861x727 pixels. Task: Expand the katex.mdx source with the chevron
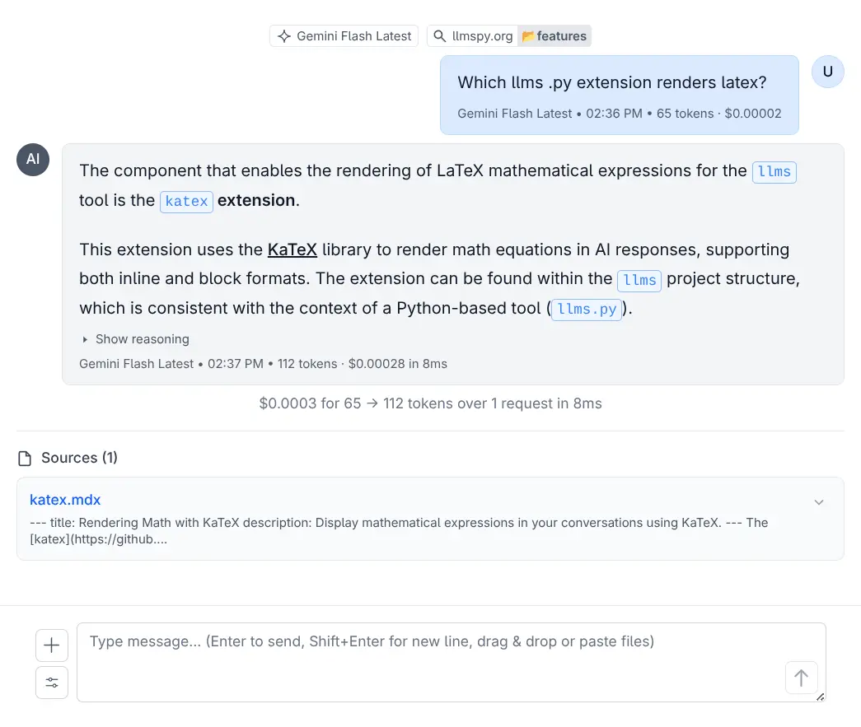818,502
